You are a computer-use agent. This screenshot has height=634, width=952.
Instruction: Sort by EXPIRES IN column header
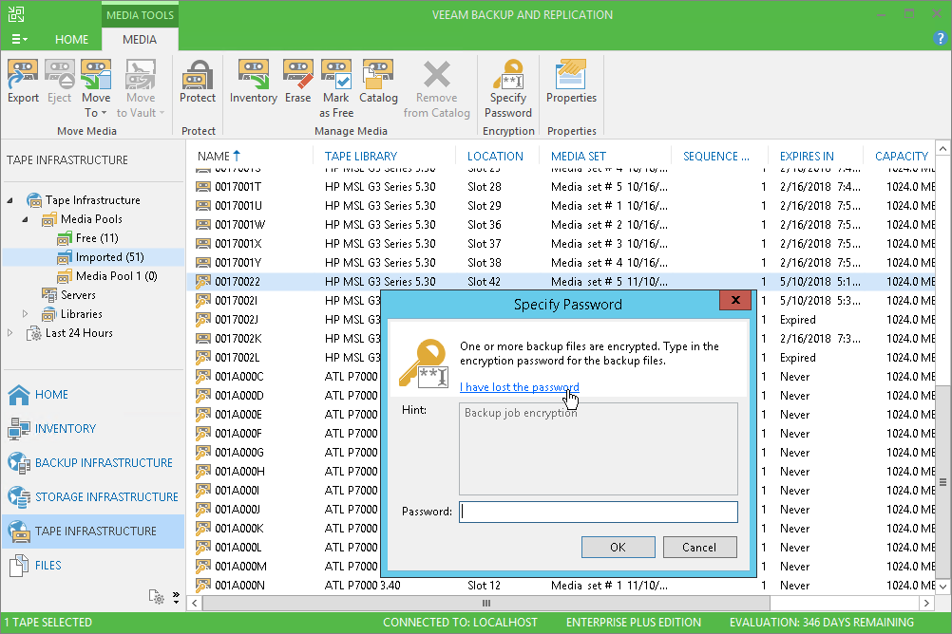pyautogui.click(x=807, y=156)
